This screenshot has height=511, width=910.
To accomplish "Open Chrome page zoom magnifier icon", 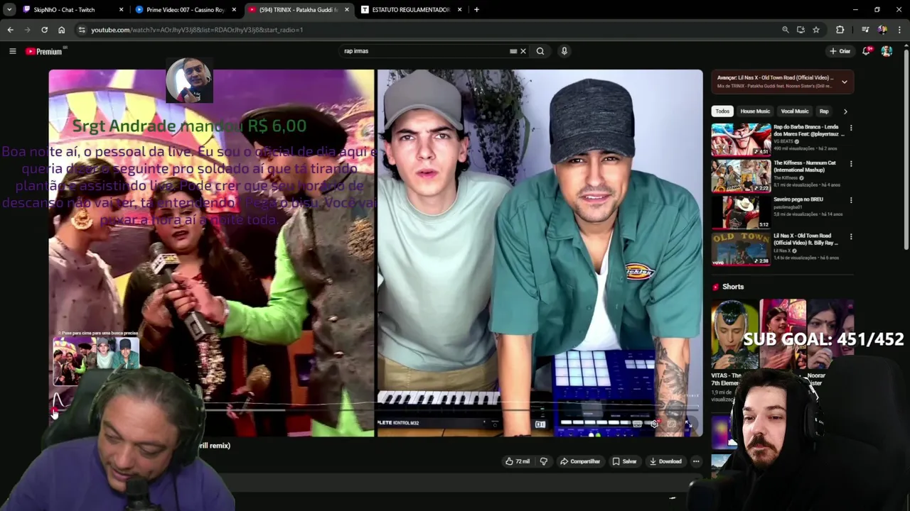I will click(x=785, y=30).
